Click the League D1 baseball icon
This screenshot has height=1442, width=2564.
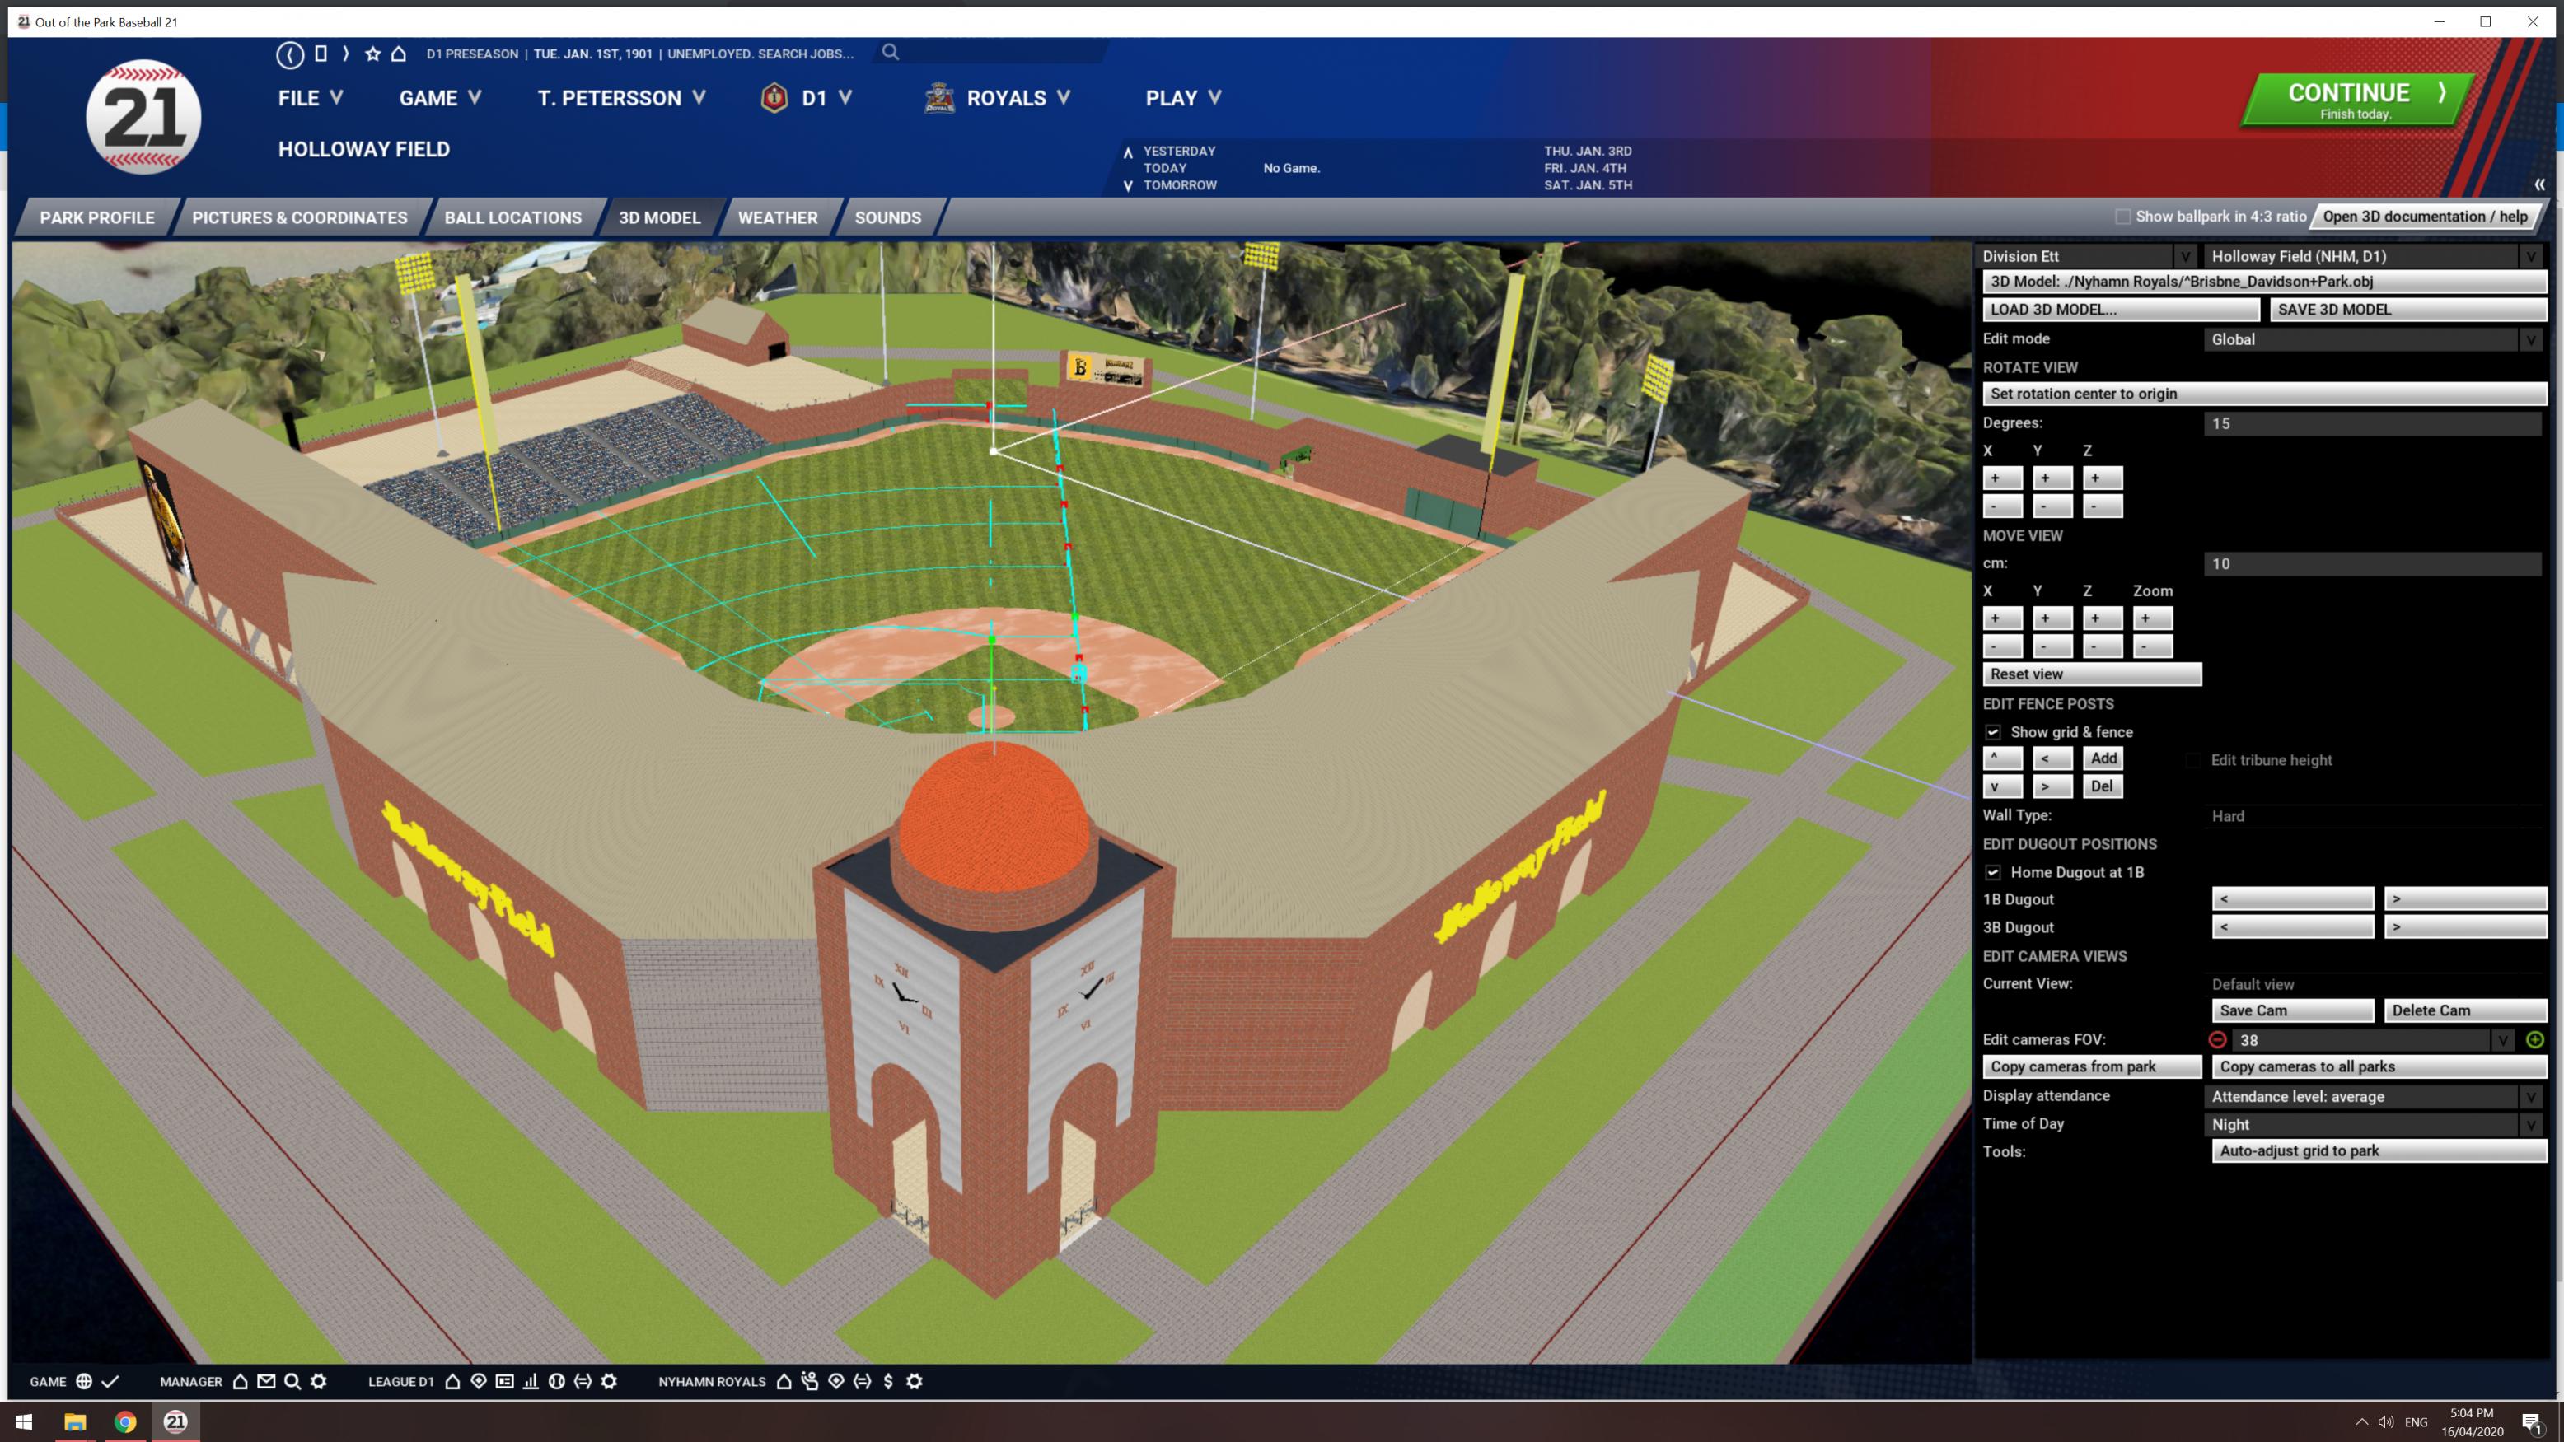pyautogui.click(x=556, y=1381)
